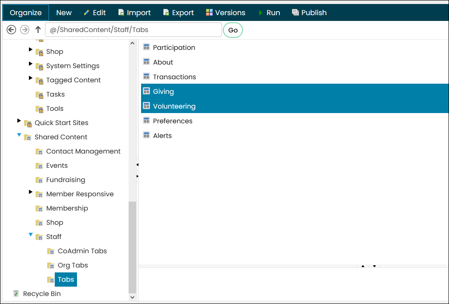Click the Recycle Bin icon
The image size is (449, 304).
16,293
